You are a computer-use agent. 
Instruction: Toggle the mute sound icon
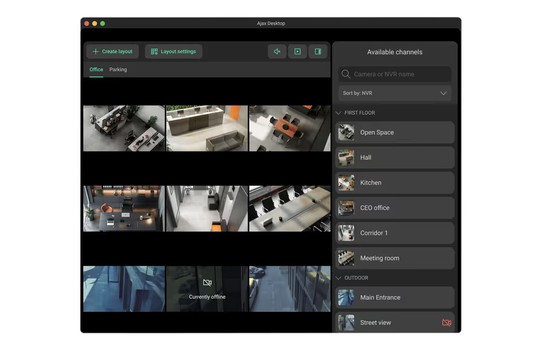277,51
